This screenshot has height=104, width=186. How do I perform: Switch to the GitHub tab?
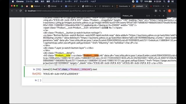click(54, 6)
